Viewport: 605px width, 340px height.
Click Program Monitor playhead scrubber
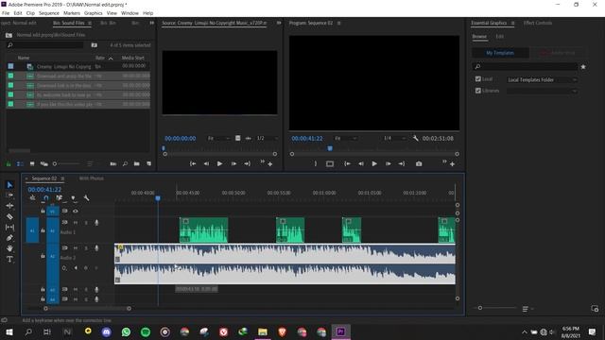330,148
